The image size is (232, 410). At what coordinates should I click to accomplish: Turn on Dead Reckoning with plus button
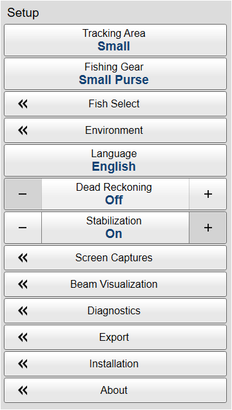click(x=208, y=194)
